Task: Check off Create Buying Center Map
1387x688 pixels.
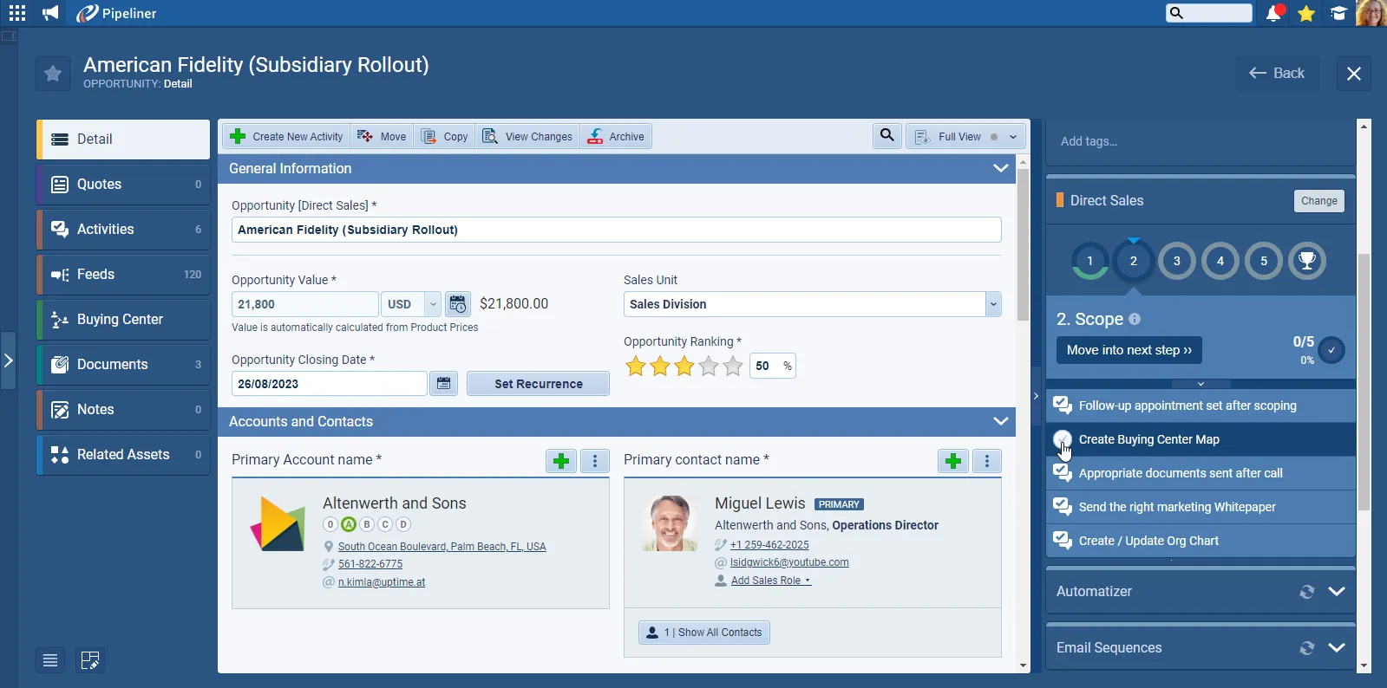Action: 1063,439
